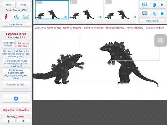Click the Quick Menu label
This screenshot has width=167, height=125.
[40, 28]
